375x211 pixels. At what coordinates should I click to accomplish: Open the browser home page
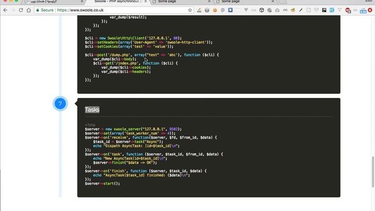coord(29,11)
